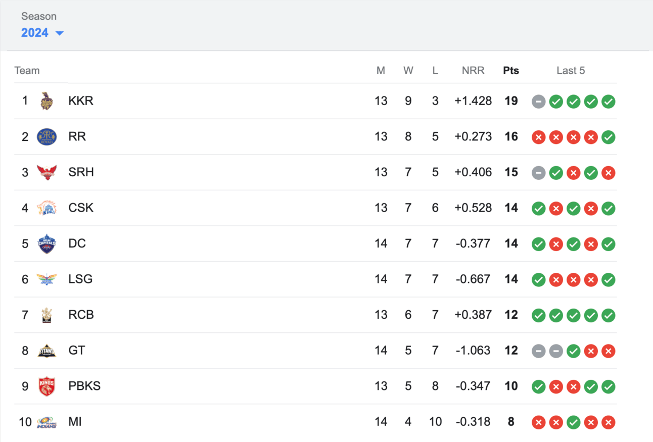Open the Season 2024 dropdown

tap(42, 33)
